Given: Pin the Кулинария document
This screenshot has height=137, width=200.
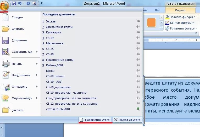Looking at the screenshot, I should tap(138, 32).
